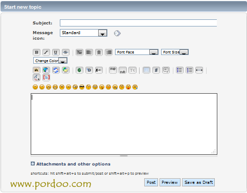247x193 pixels.
Task: Apply subscript with the sub button
Action: coord(123,70)
